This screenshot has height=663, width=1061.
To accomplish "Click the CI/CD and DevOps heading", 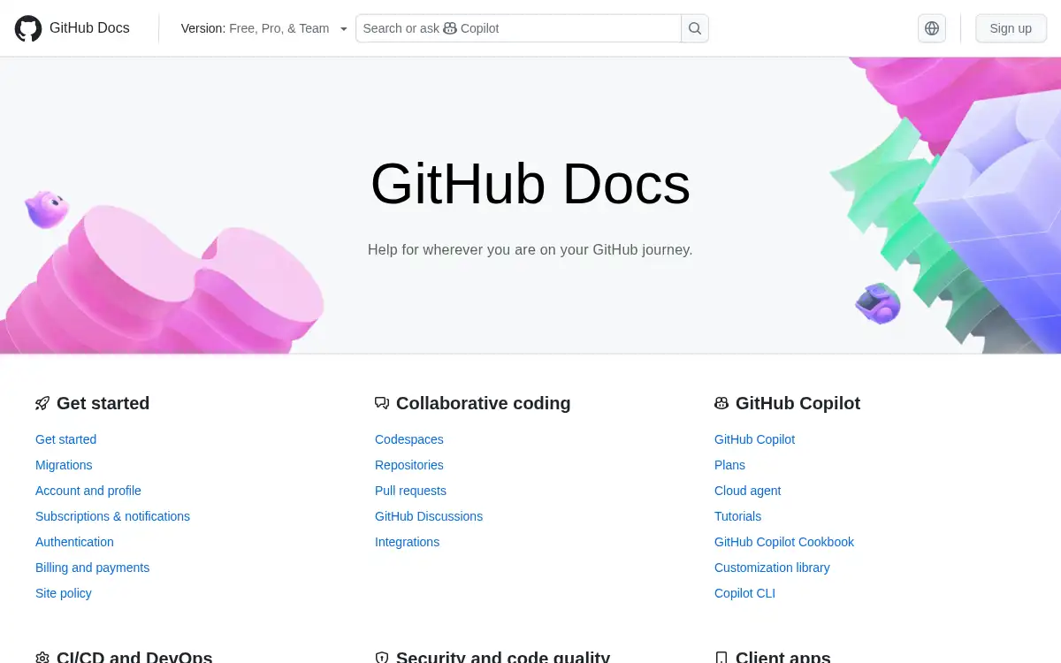I will [134, 657].
